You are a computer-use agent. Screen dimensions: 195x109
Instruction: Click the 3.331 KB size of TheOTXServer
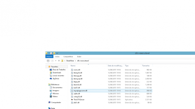click(148, 99)
